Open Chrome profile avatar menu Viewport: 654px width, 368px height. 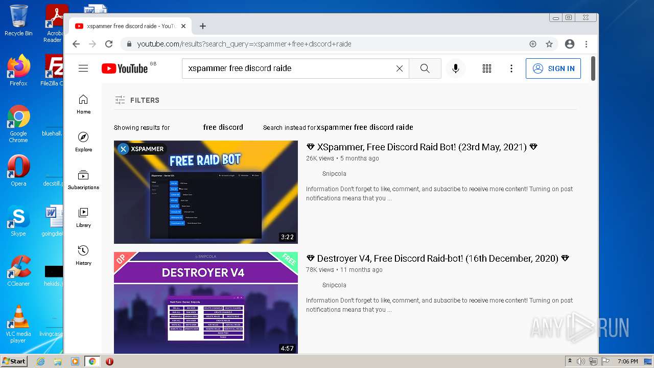[570, 44]
